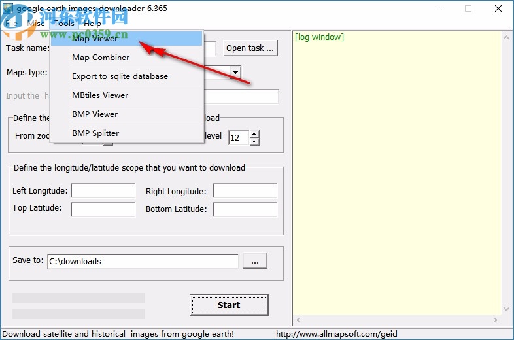The width and height of the screenshot is (514, 340).
Task: Click the Save to path field
Action: tap(143, 262)
